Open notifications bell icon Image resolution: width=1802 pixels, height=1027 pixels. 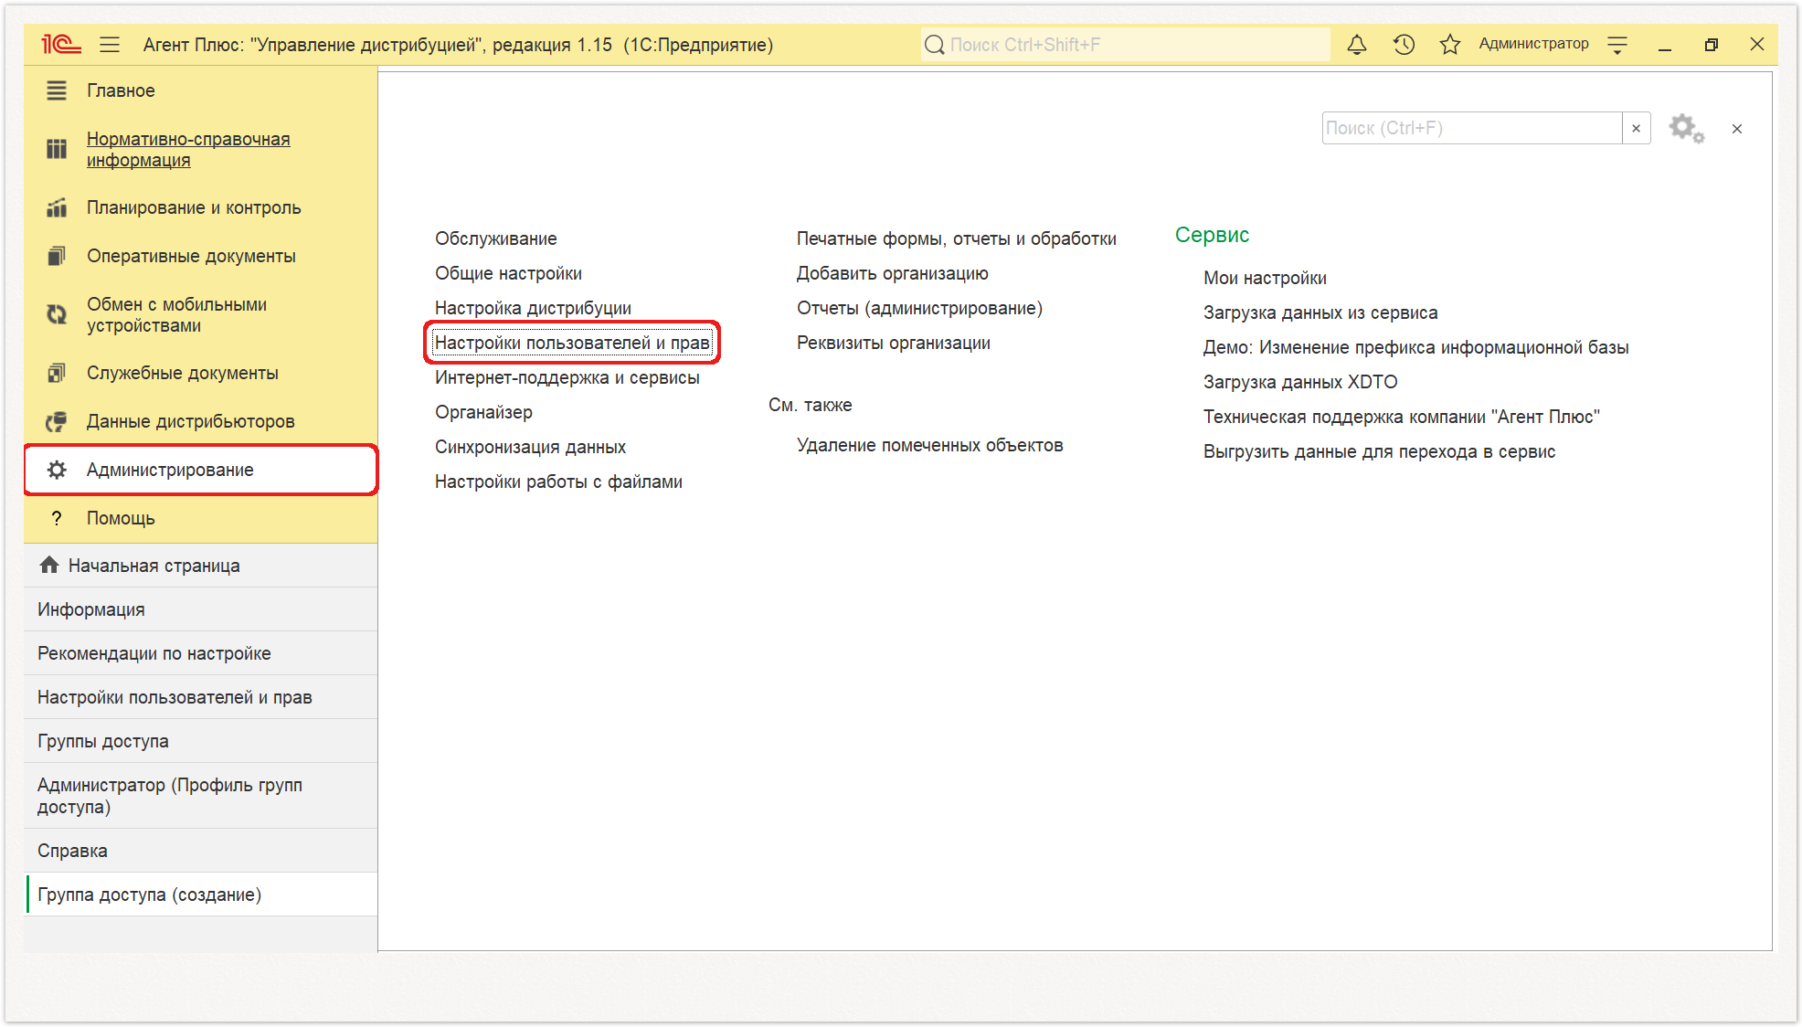1357,44
